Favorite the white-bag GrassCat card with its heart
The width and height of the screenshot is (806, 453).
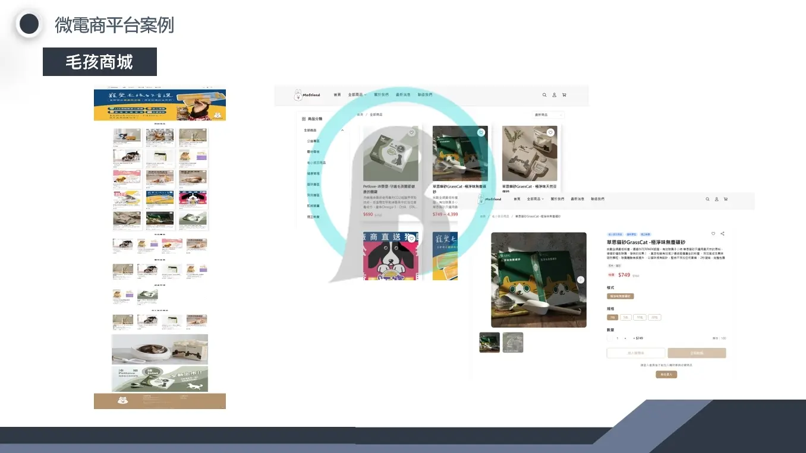coord(550,132)
